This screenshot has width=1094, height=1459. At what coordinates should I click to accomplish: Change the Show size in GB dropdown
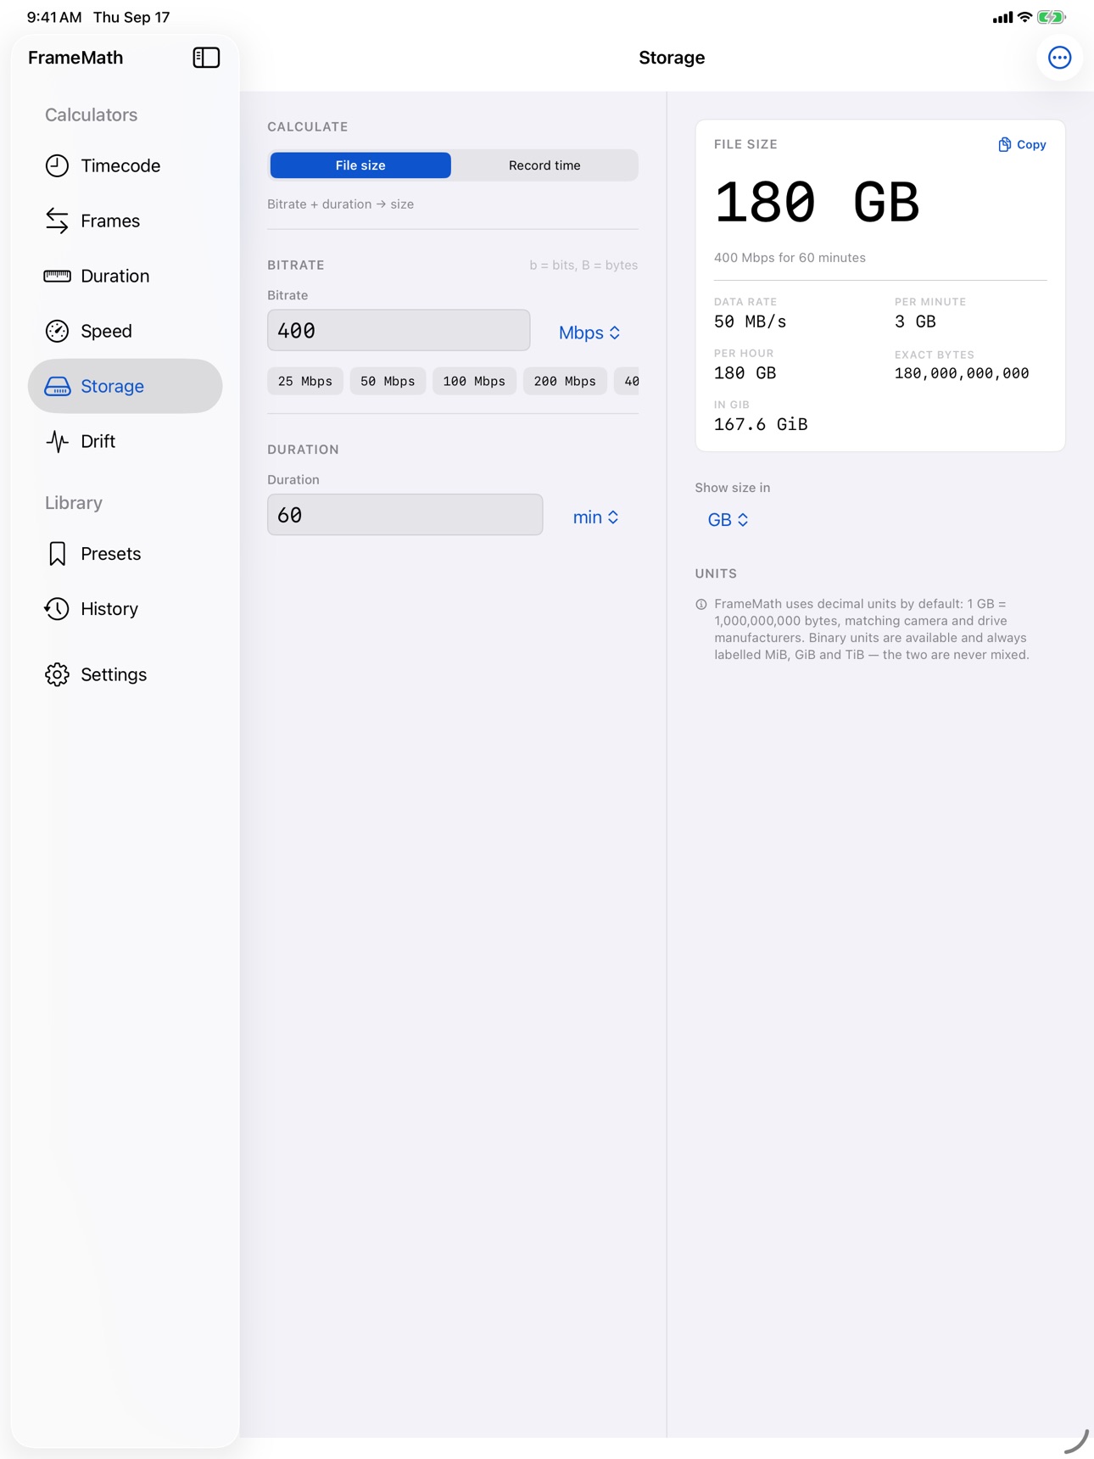click(728, 520)
